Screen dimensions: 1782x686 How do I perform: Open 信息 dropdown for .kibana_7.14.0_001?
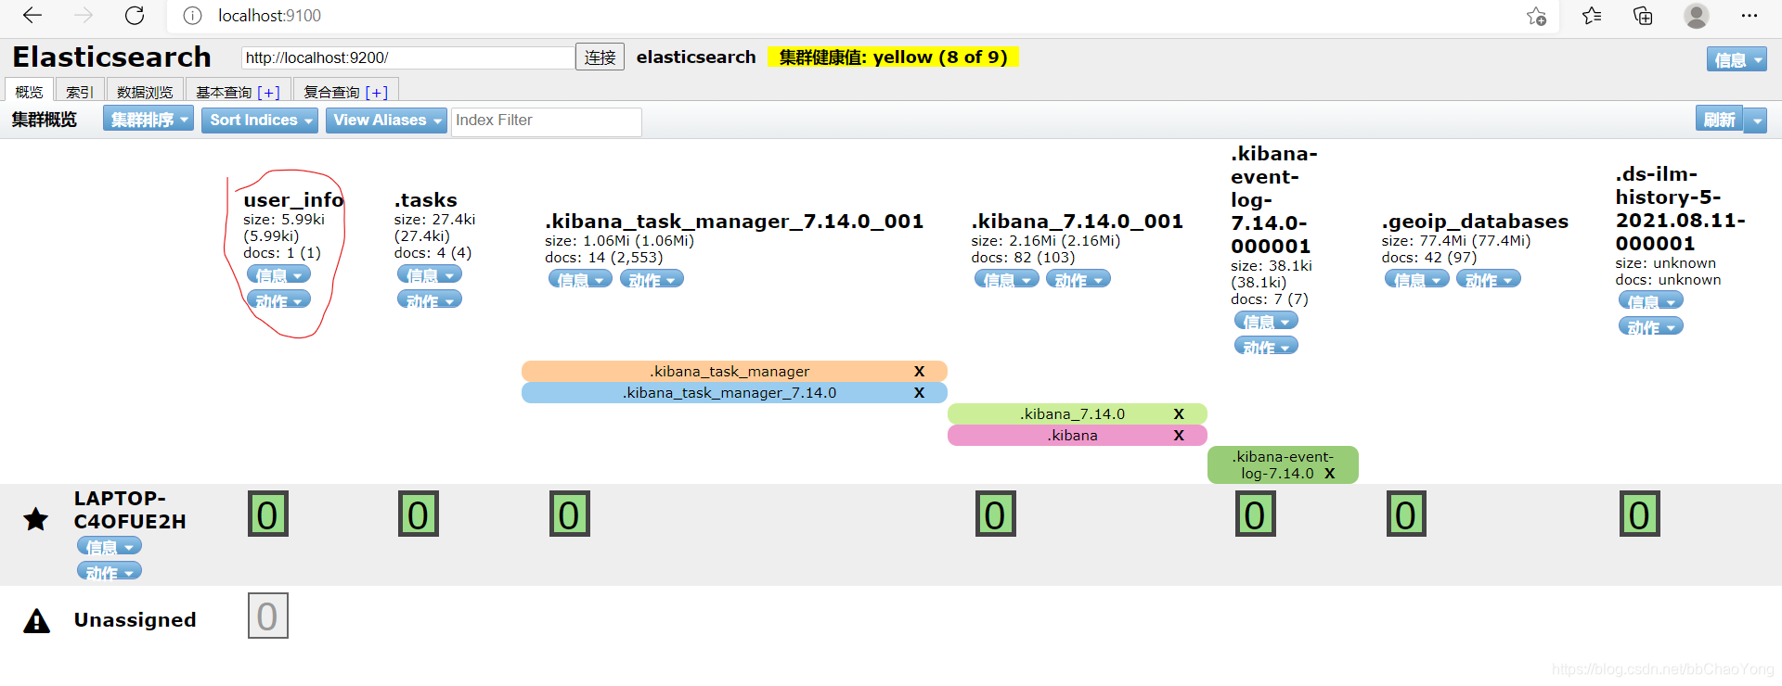click(1007, 279)
